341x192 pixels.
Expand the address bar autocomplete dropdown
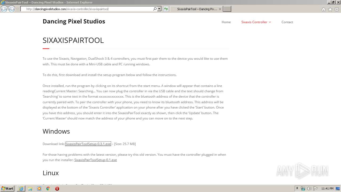(159, 9)
